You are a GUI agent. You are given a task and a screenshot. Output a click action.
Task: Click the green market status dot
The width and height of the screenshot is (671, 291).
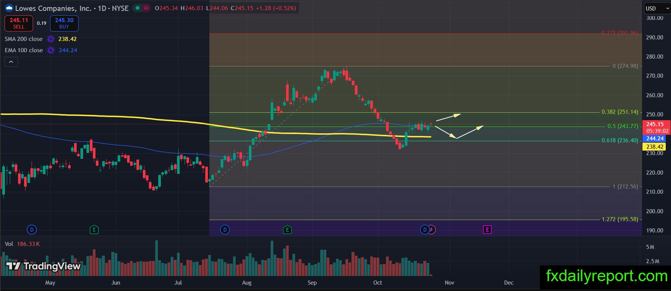point(138,8)
